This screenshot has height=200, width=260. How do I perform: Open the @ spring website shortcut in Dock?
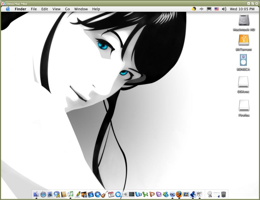[x=210, y=194]
